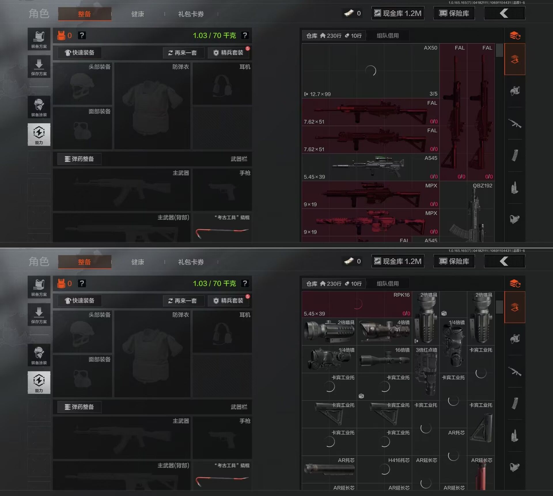Open 精兵套装 menu with red badge, upper screen
The image size is (553, 496).
tap(229, 53)
